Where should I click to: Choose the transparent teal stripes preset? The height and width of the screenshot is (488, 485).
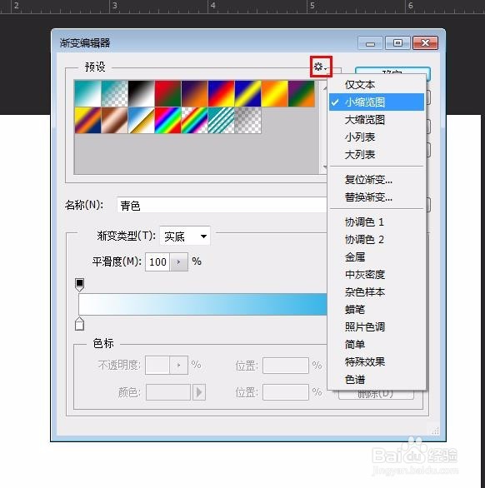coord(221,120)
